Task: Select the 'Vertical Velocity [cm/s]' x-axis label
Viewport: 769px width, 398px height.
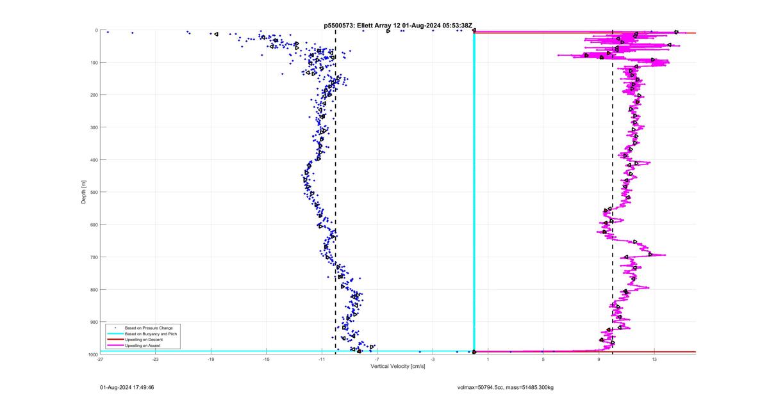Action: pos(398,366)
